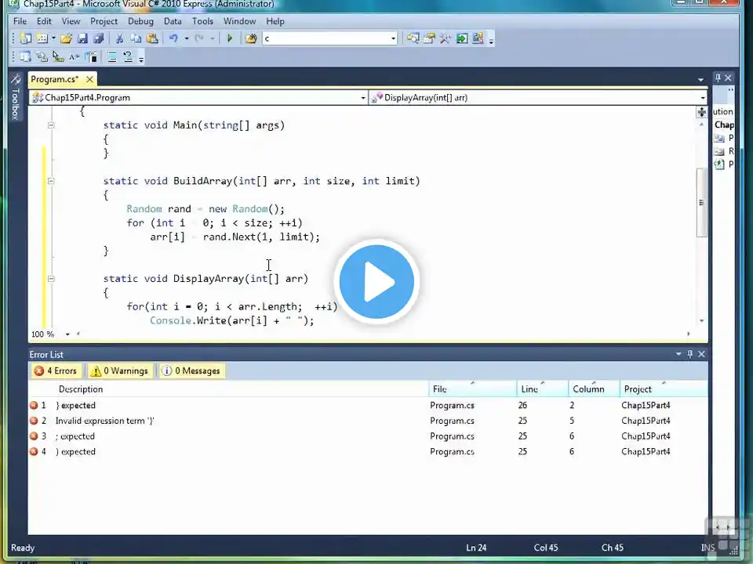Click the Save icon in toolbar

coord(82,38)
